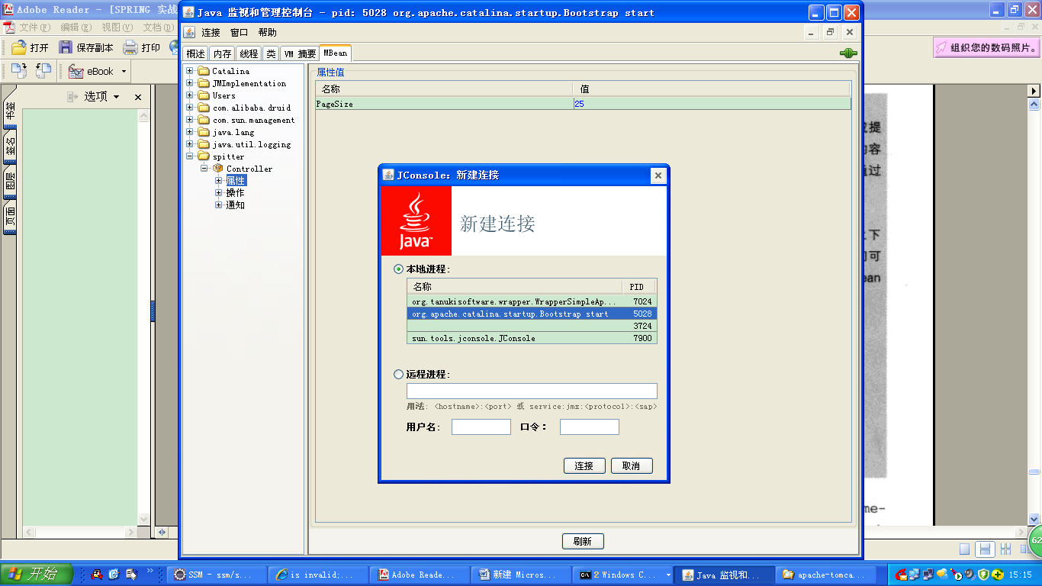Click the green connection status plug icon
Screen dimensions: 1042x586
coord(847,53)
